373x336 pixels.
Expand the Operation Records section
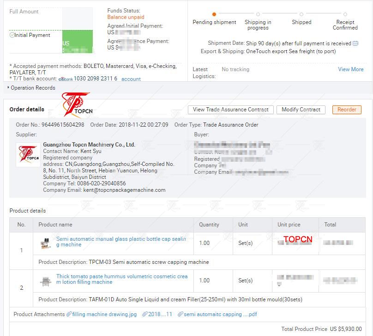coord(31,88)
